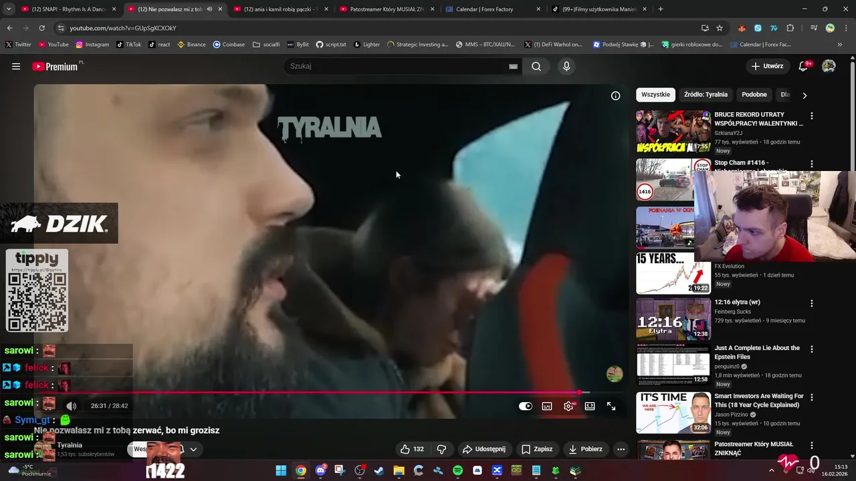The width and height of the screenshot is (856, 481).
Task: Open the tab search dropdown arrow
Action: (x=9, y=9)
